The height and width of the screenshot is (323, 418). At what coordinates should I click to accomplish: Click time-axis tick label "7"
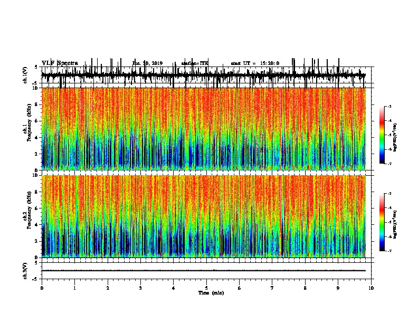click(272, 288)
